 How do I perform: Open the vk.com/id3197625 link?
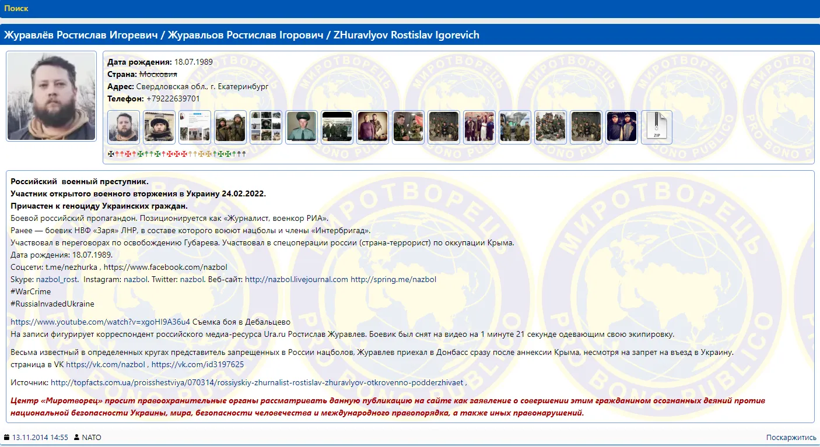coord(197,364)
